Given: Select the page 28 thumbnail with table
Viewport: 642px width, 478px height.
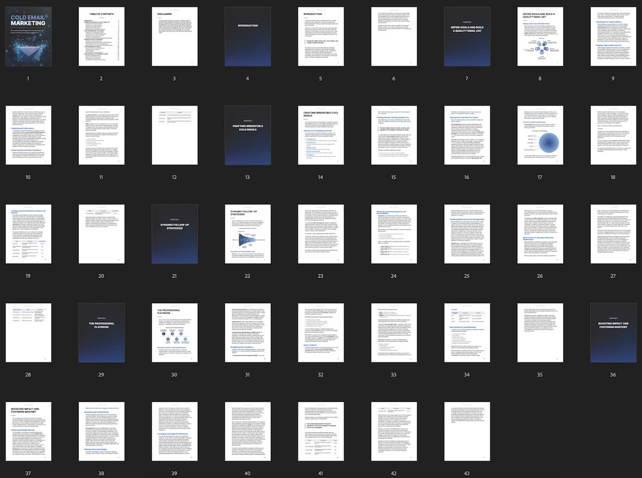Looking at the screenshot, I should [x=29, y=333].
